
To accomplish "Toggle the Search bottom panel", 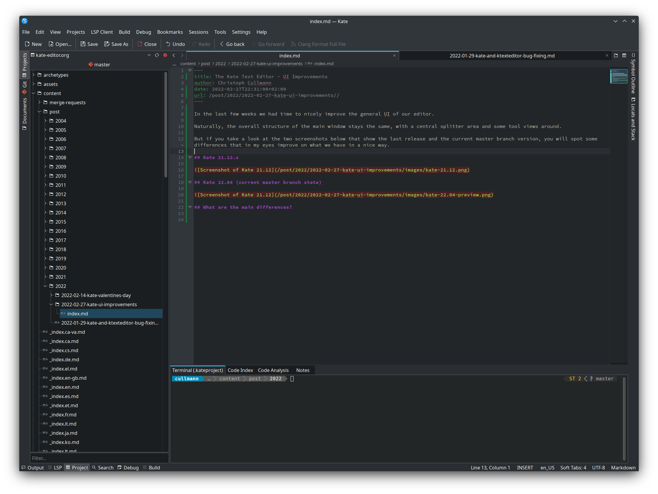I will [x=103, y=468].
